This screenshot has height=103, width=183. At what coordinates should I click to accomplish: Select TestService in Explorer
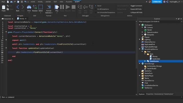148,88
